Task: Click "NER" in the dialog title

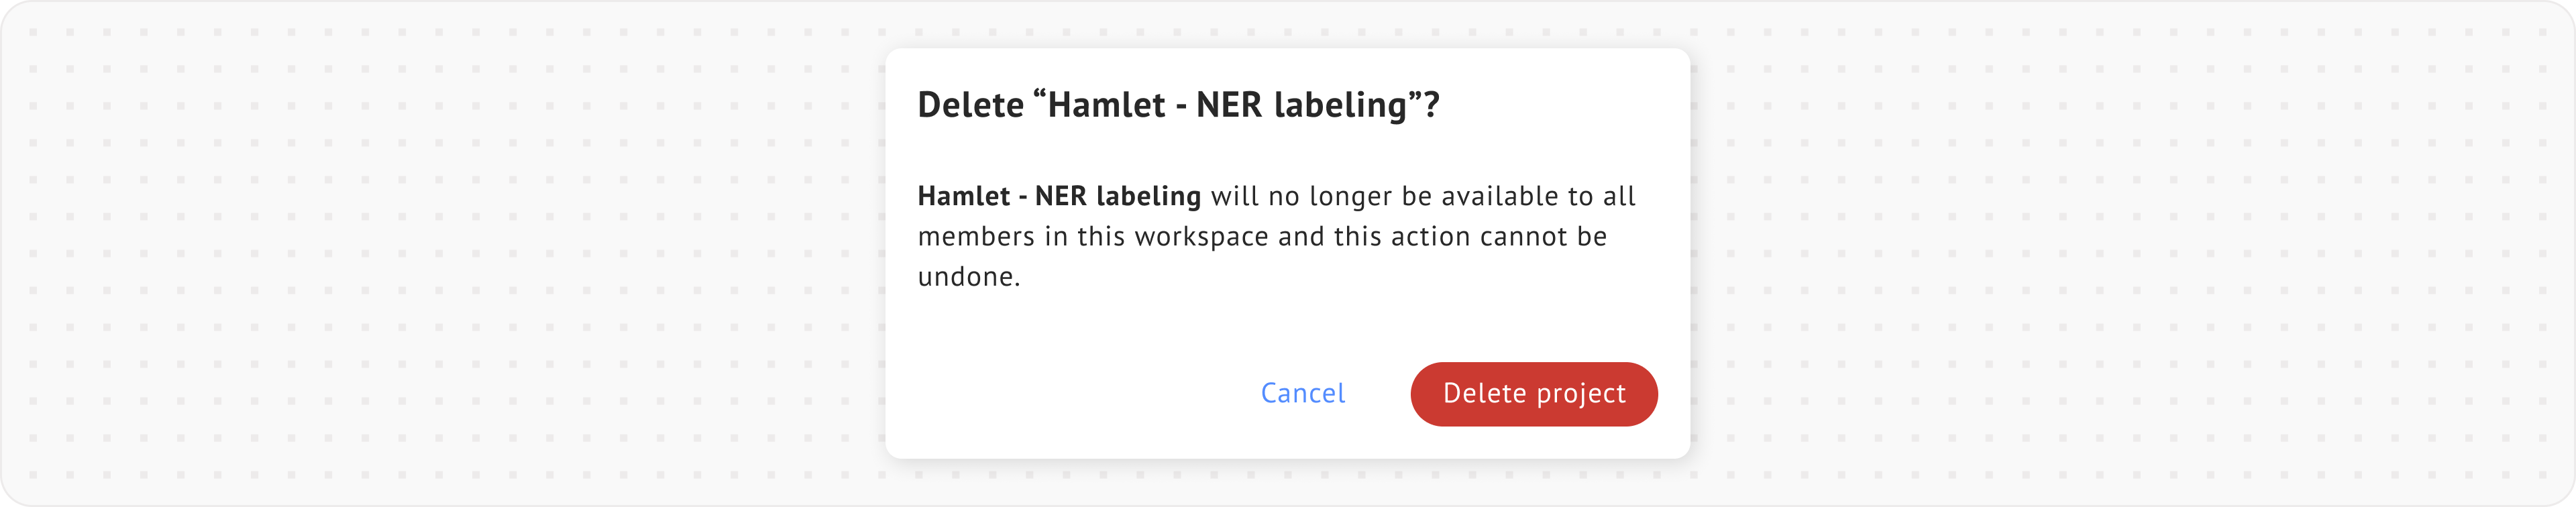Action: pos(1229,105)
